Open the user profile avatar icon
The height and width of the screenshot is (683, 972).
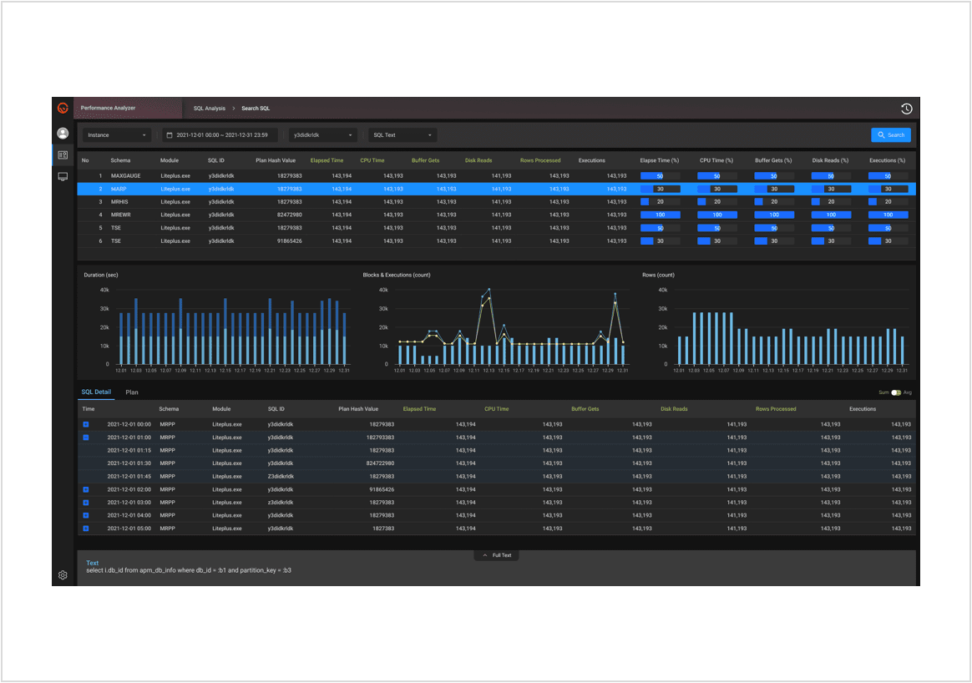pos(63,134)
